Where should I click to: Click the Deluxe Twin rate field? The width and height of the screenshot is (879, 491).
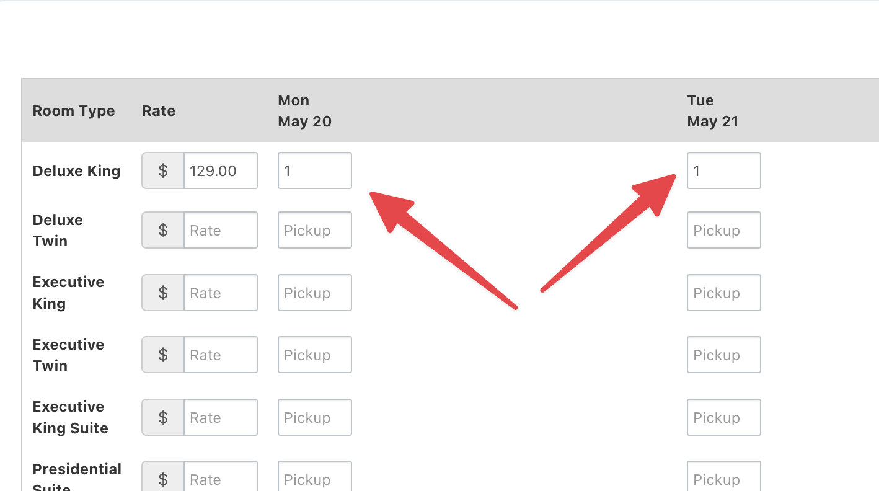[220, 230]
